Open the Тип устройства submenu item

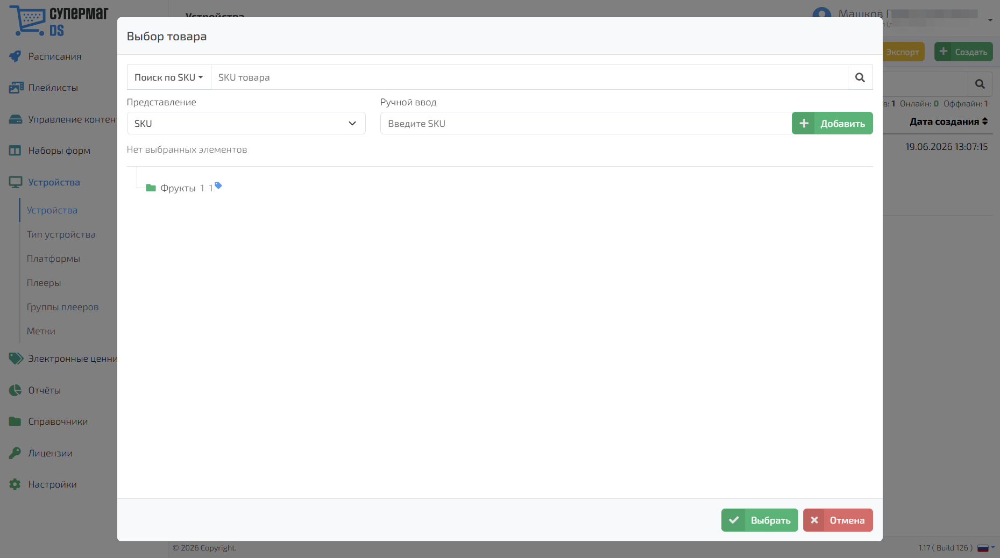tap(61, 234)
